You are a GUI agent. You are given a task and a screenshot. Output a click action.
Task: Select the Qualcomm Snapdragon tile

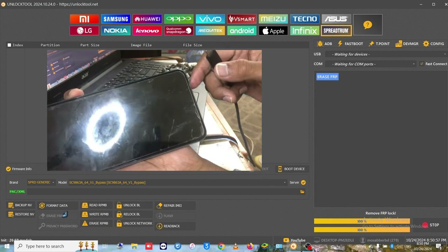(x=179, y=31)
